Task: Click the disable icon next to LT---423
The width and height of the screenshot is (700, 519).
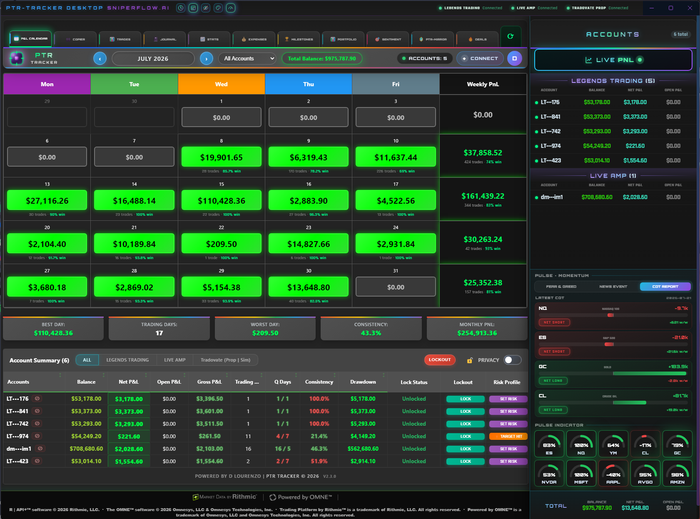Action: click(37, 461)
